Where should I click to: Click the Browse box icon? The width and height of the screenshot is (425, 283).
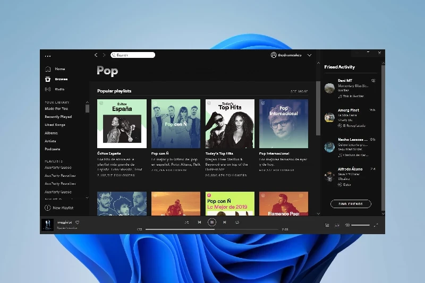[x=48, y=79]
